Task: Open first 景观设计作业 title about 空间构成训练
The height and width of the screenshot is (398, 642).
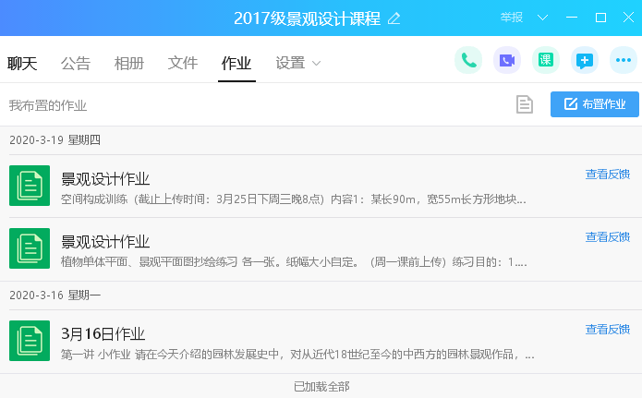Action: pos(105,179)
